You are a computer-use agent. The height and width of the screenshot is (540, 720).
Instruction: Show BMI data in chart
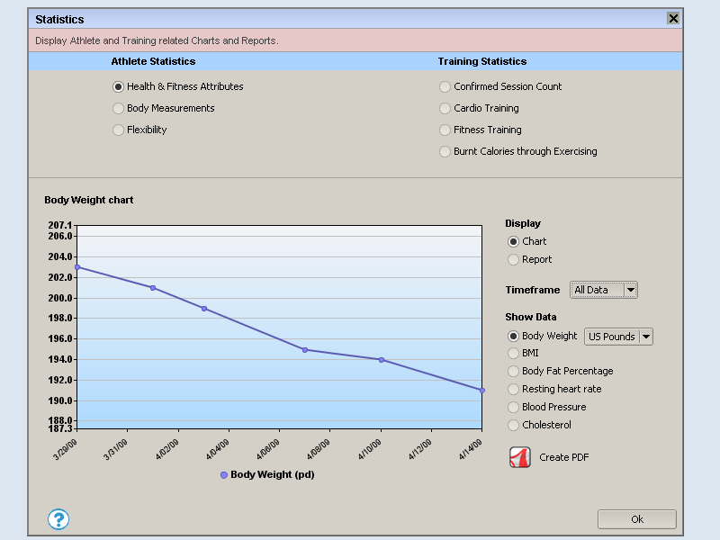(514, 354)
